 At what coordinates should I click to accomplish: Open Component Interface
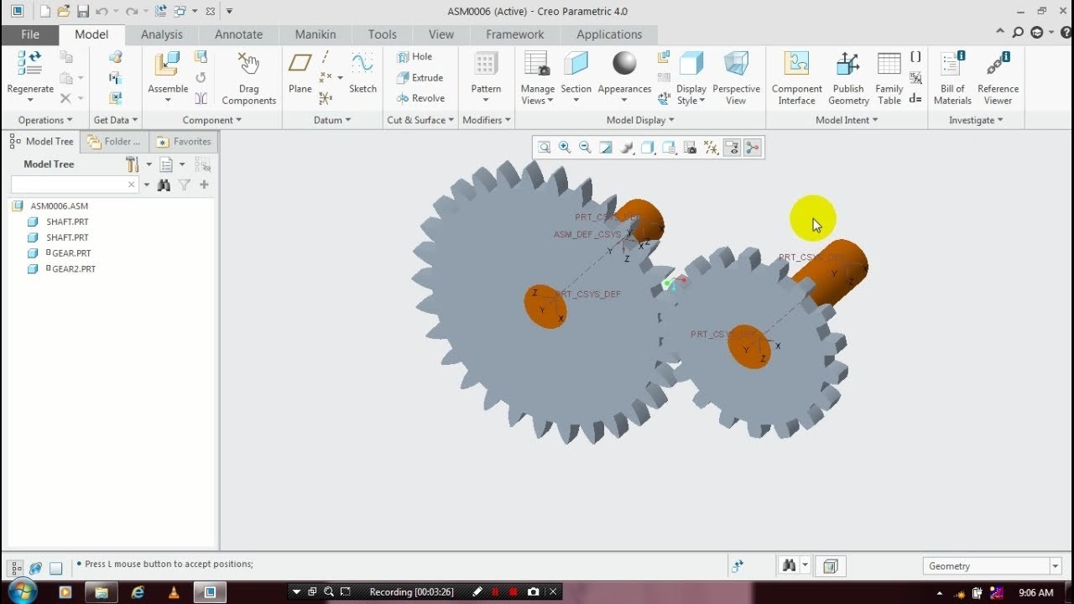796,78
